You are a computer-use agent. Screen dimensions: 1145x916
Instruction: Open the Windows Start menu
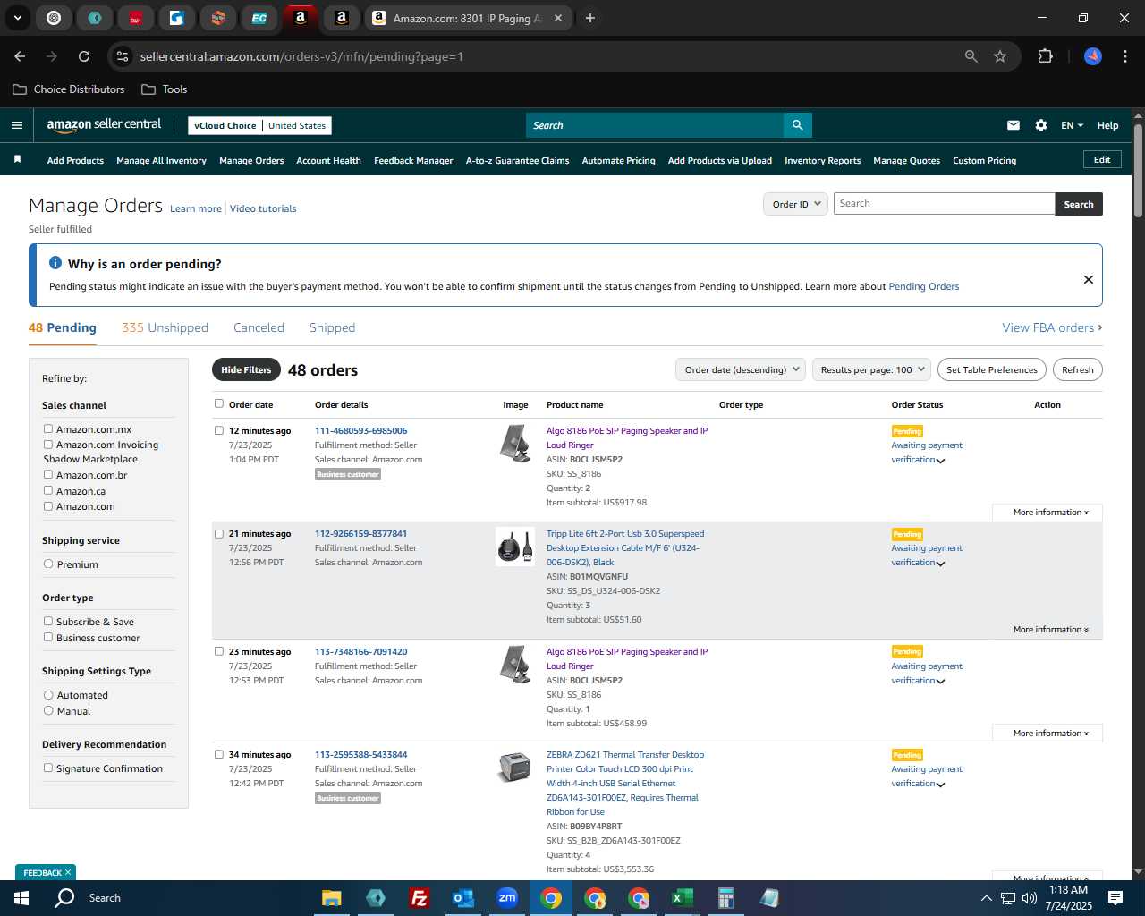pos(21,898)
